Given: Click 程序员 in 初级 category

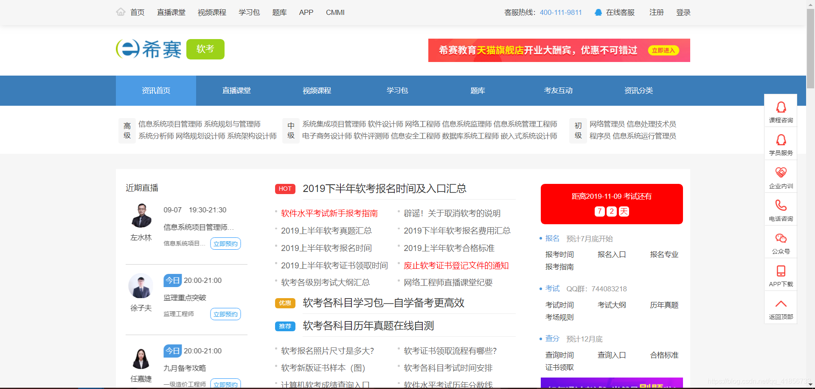Looking at the screenshot, I should [x=600, y=136].
